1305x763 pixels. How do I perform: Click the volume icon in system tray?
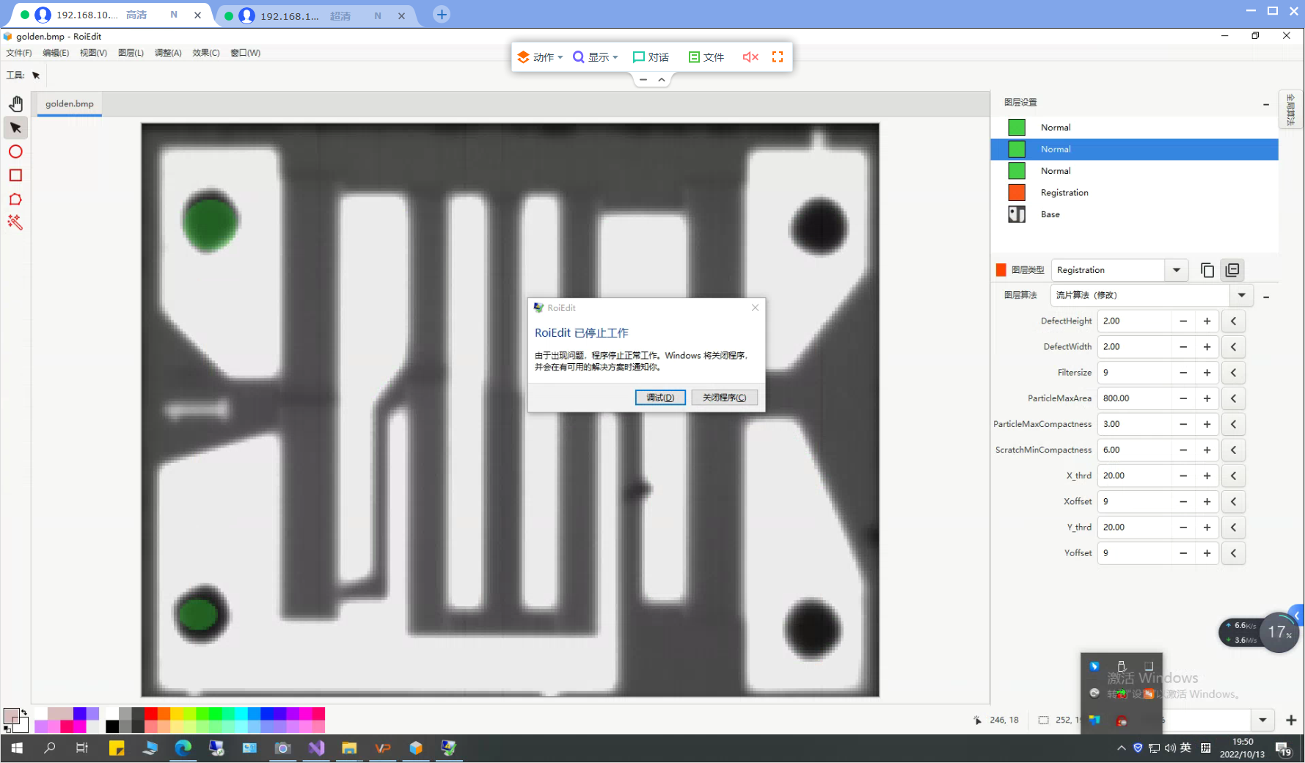[x=1170, y=748]
